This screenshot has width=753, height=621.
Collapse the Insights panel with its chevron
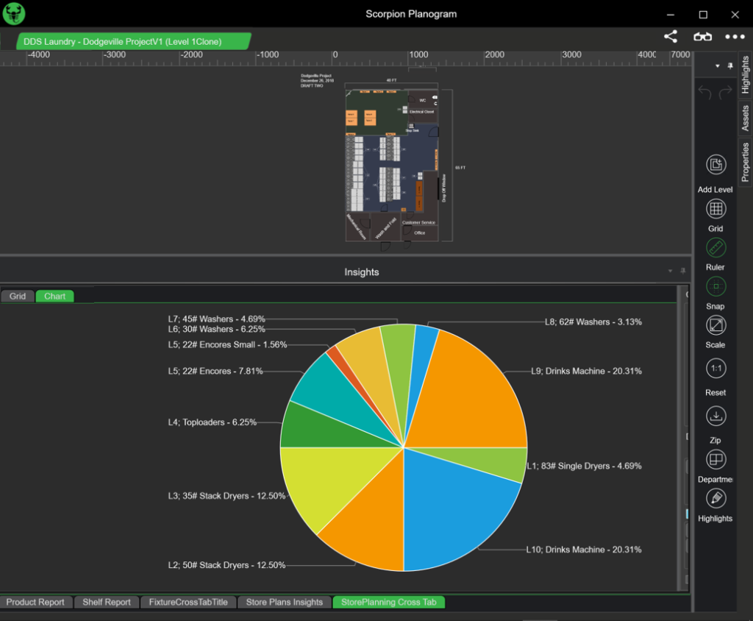coord(669,271)
